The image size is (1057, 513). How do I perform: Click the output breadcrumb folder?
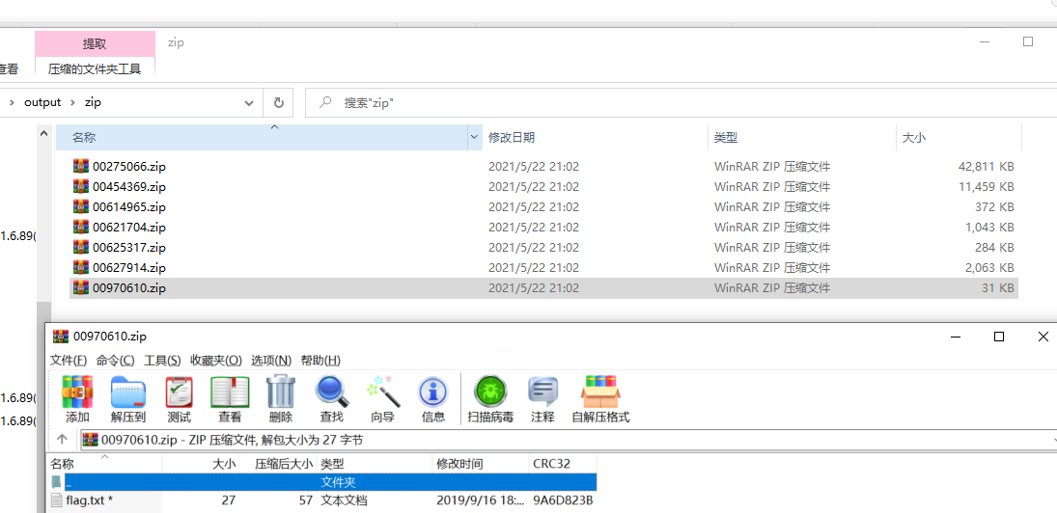(x=42, y=102)
